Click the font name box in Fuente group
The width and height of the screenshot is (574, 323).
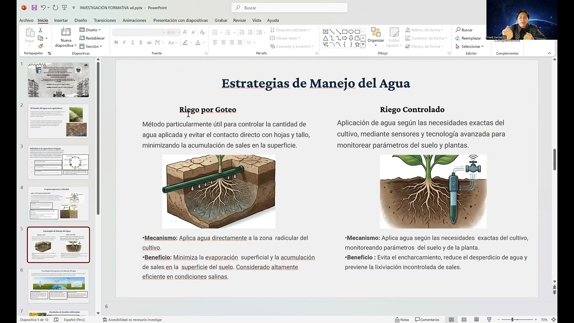click(x=139, y=32)
